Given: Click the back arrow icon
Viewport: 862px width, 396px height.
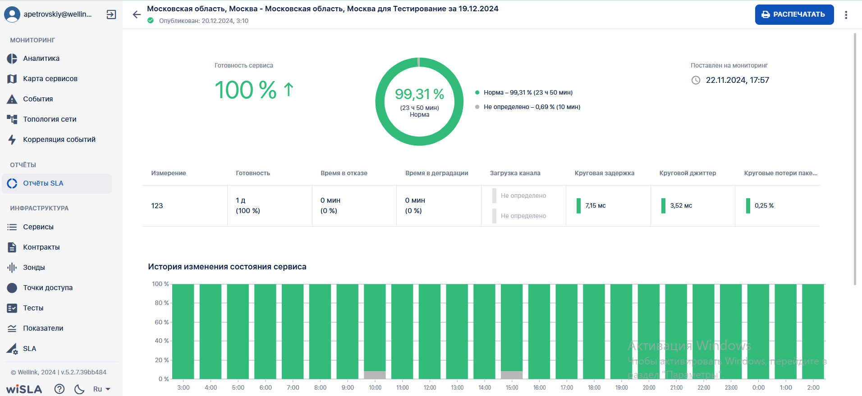Looking at the screenshot, I should pyautogui.click(x=137, y=14).
